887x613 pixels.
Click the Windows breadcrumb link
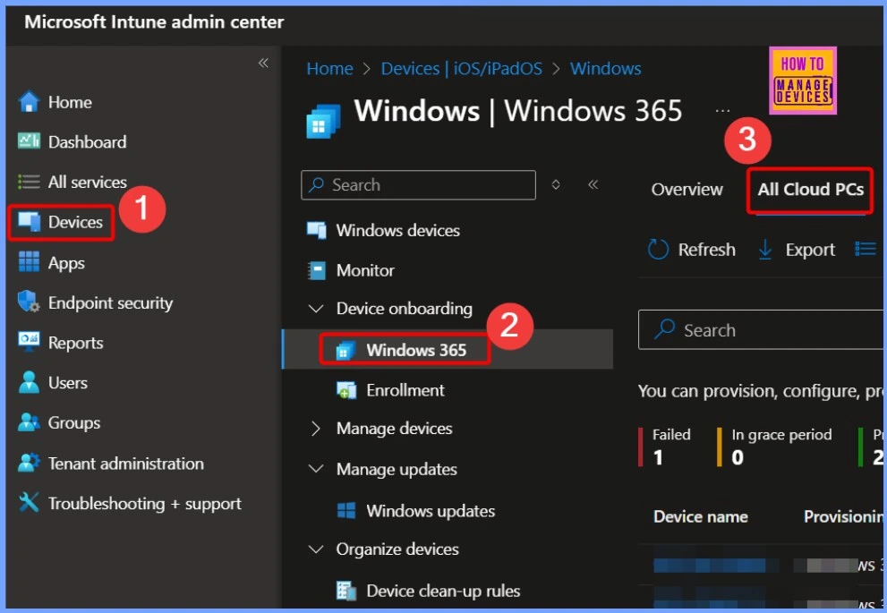[605, 68]
